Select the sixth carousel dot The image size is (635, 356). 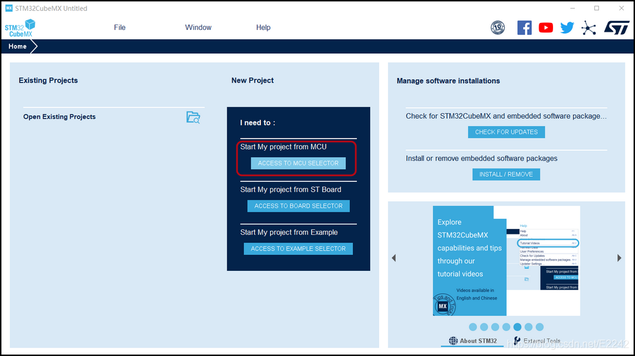[x=528, y=327]
